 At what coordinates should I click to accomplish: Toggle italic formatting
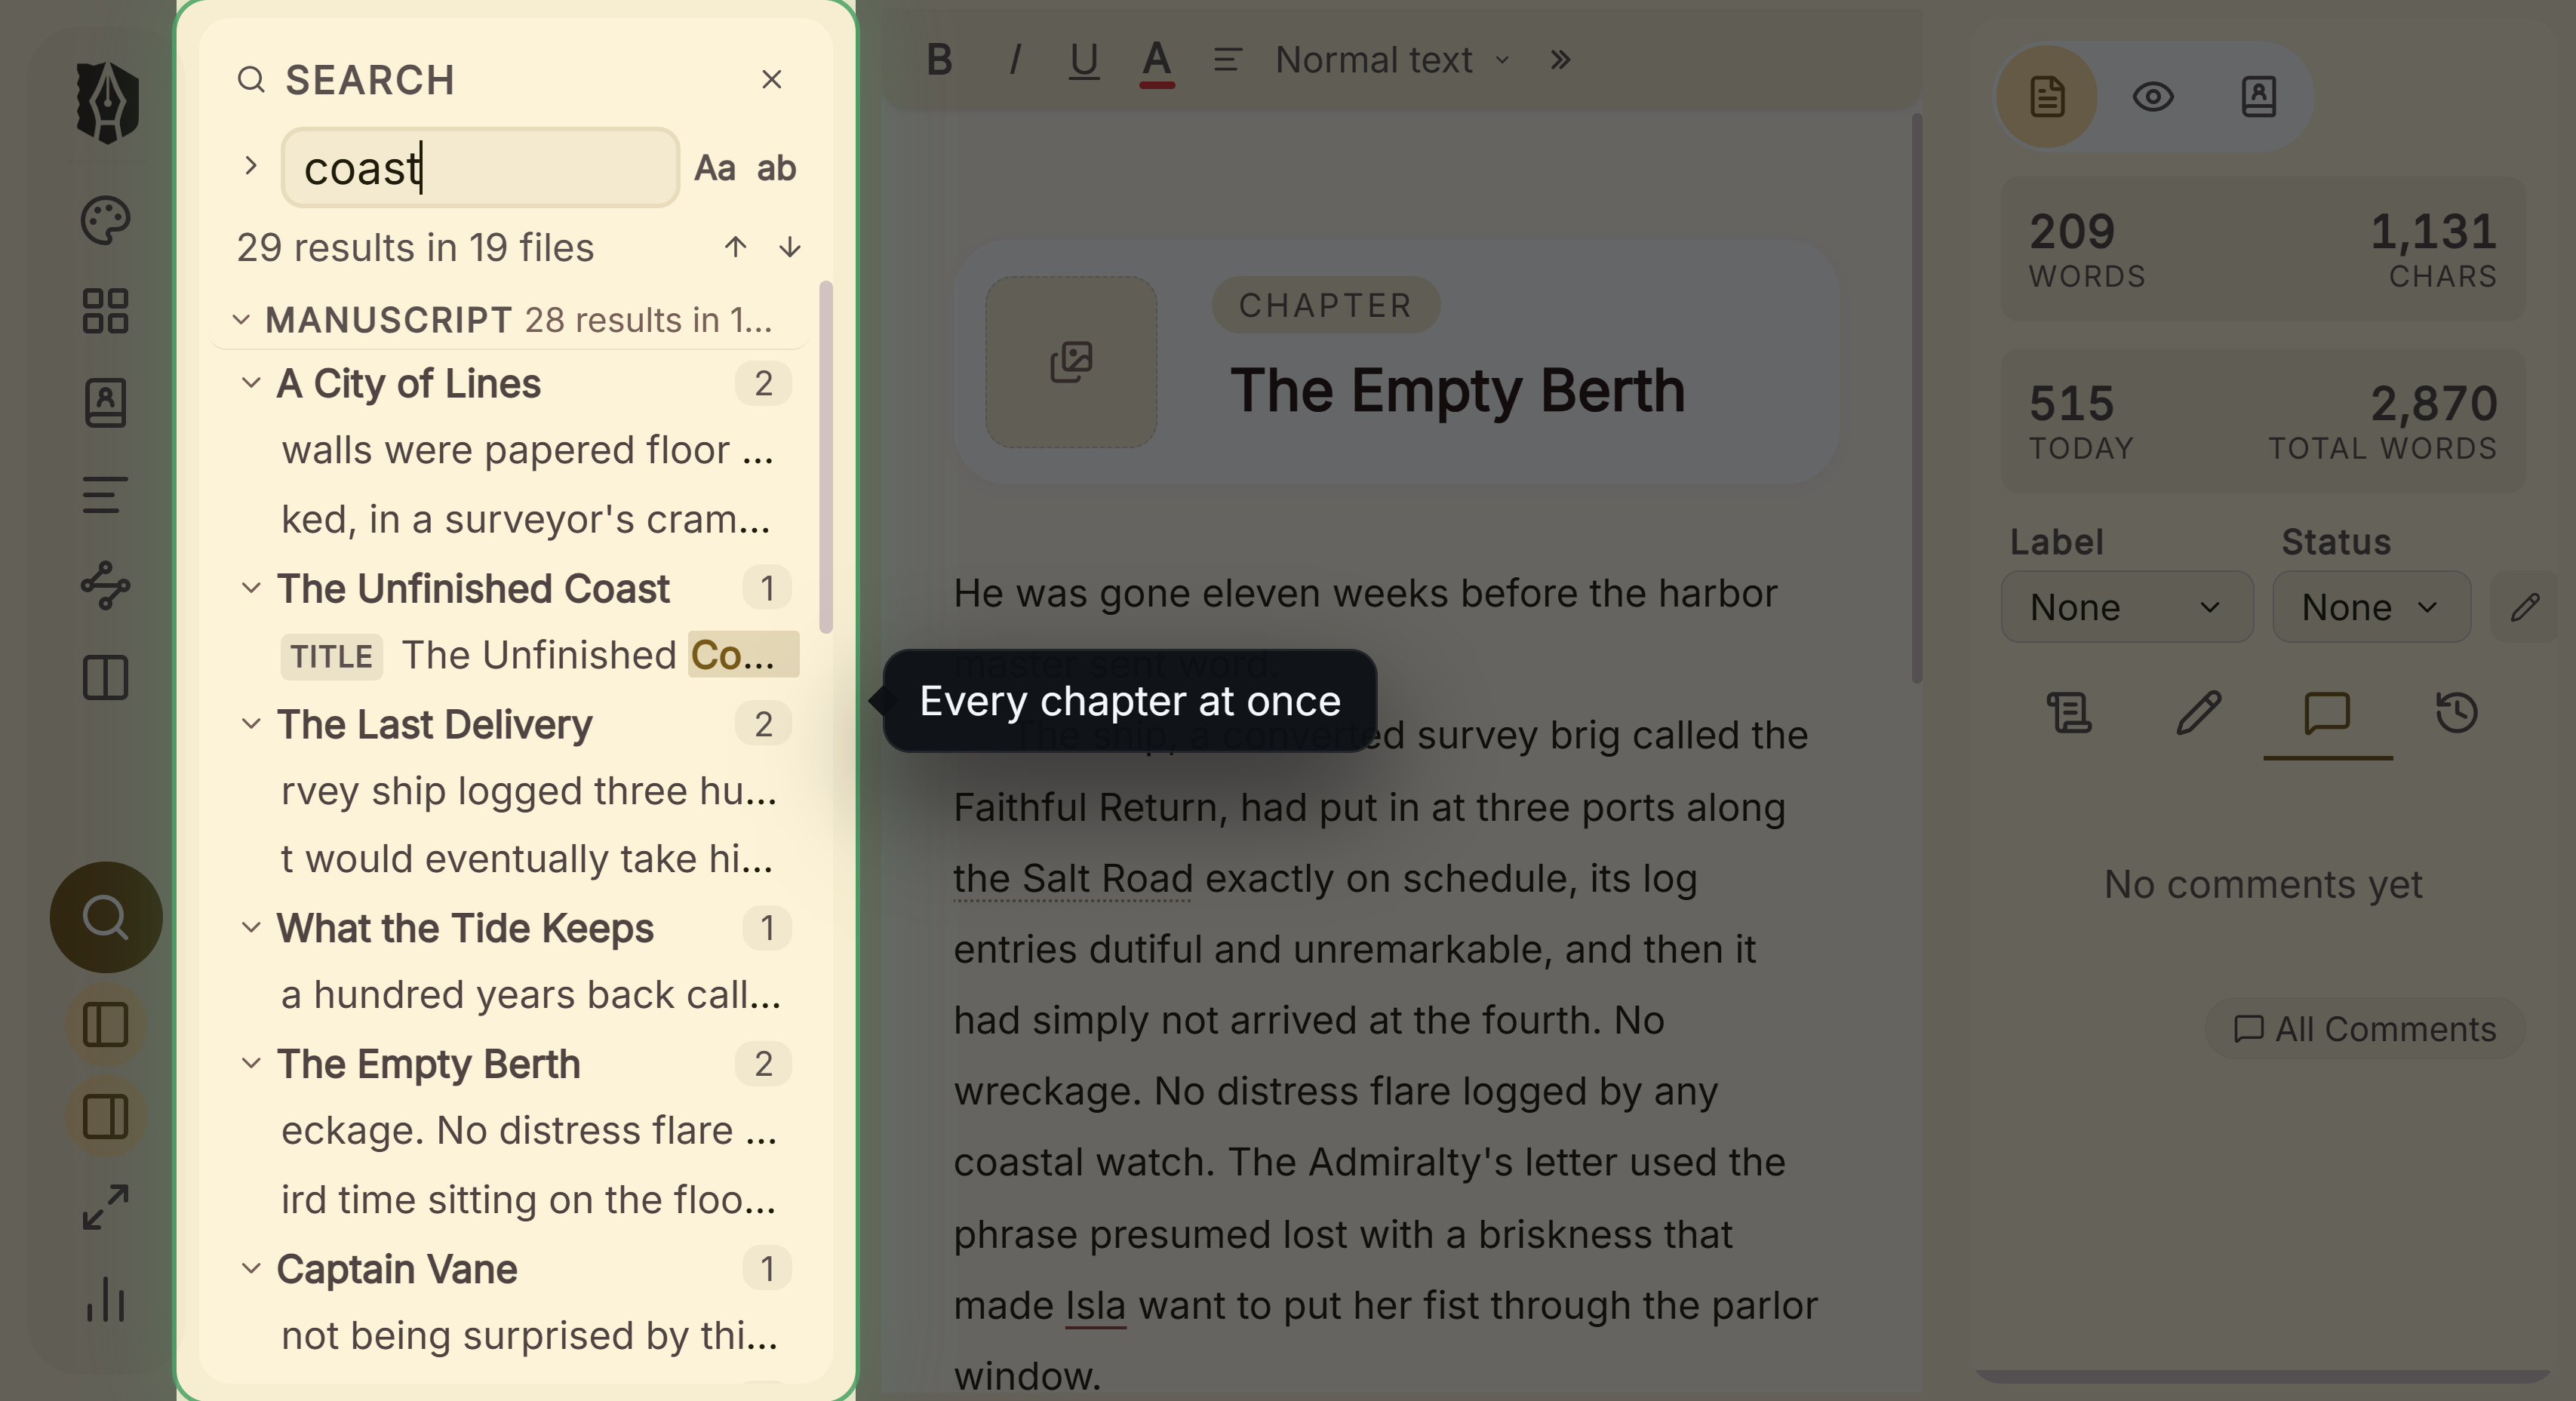(1015, 60)
